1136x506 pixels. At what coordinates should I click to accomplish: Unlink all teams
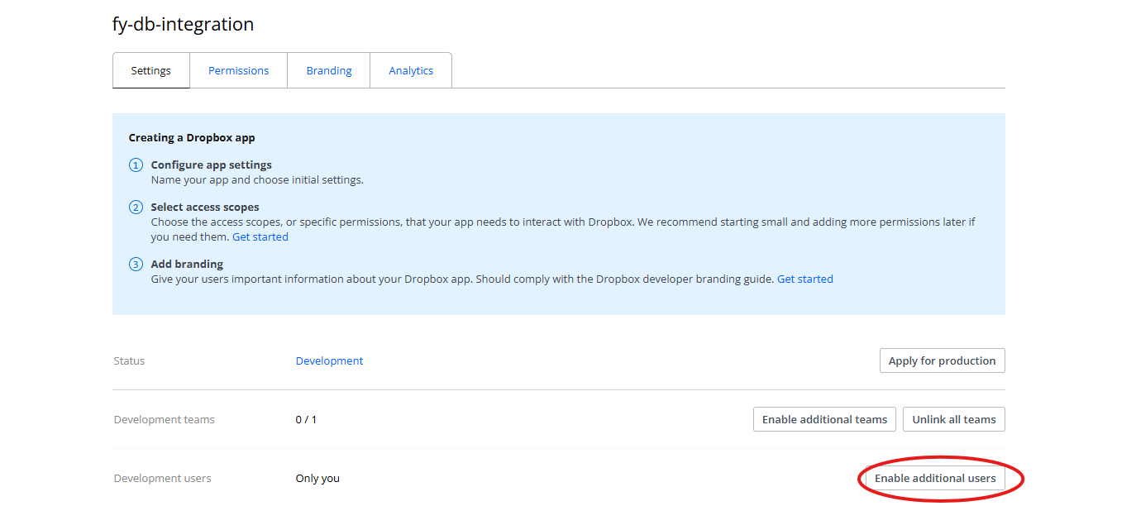point(953,419)
